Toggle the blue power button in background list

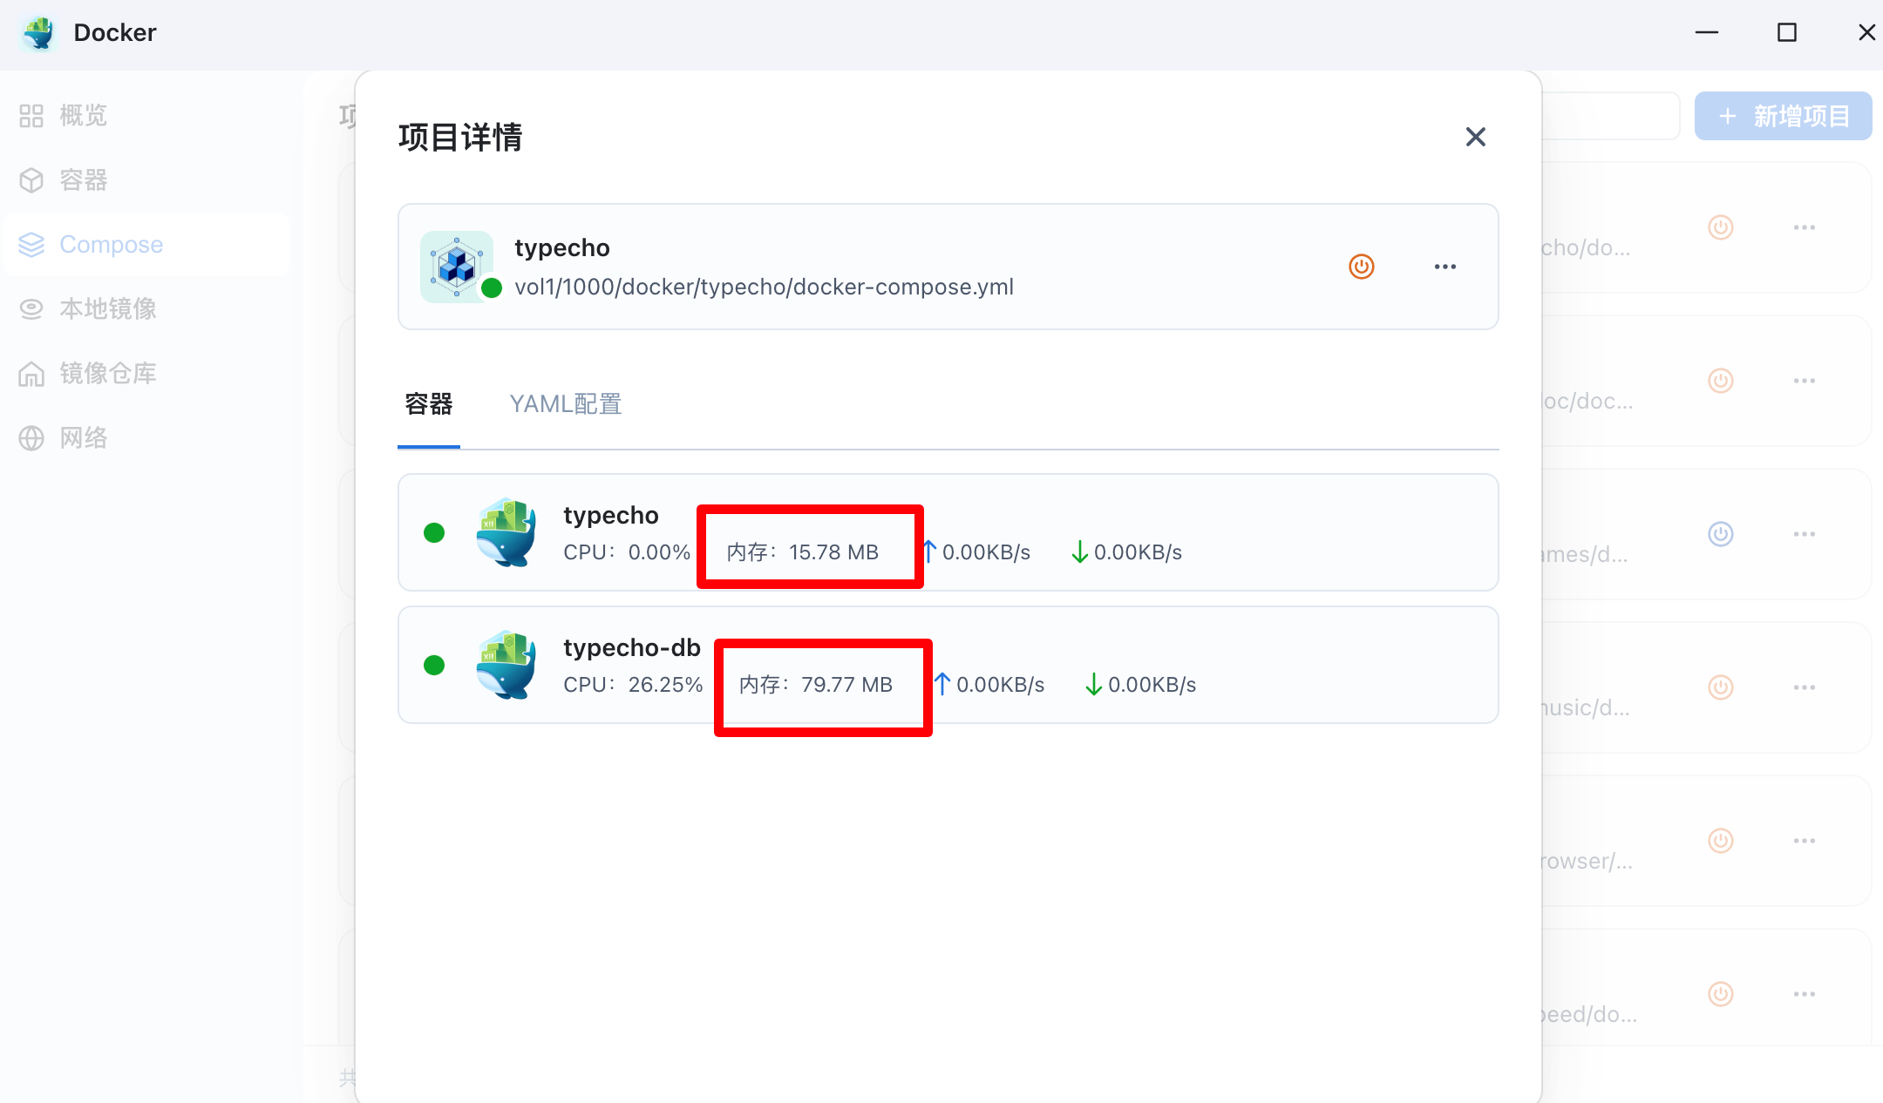pos(1720,534)
